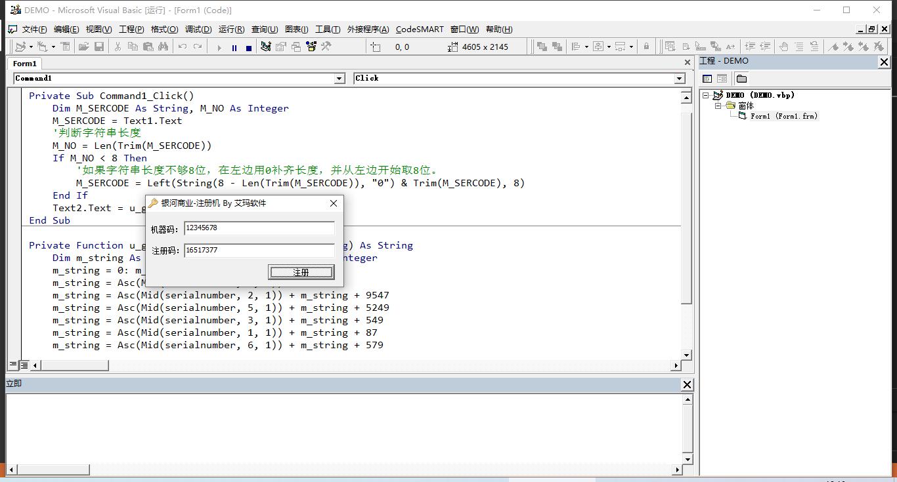
Task: Open the Click procedure dropdown
Action: coord(680,78)
